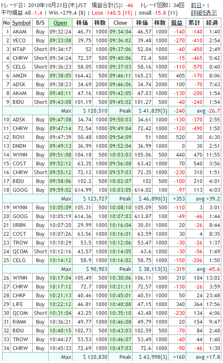
Task: Select summary avg -45.6
Action: click(208, 269)
